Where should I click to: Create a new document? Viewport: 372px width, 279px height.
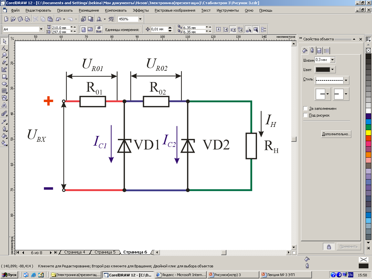coord(6,19)
